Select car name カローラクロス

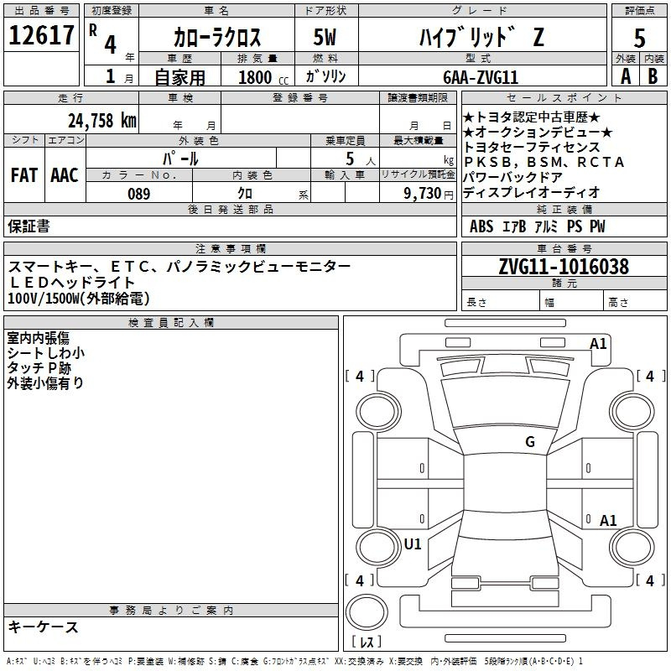coord(217,37)
